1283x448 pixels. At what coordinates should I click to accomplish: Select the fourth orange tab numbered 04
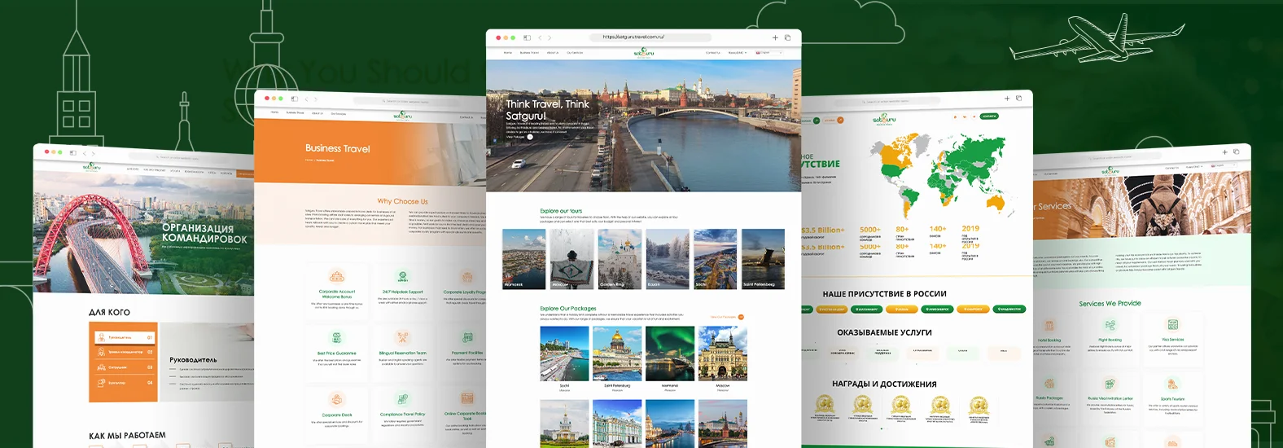click(x=124, y=383)
